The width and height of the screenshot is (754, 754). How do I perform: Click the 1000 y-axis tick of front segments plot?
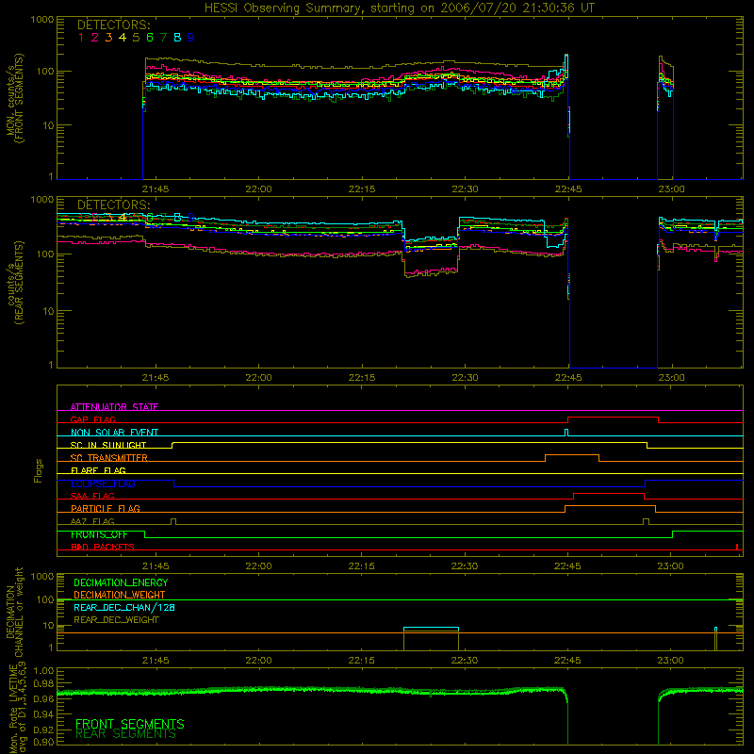click(42, 20)
